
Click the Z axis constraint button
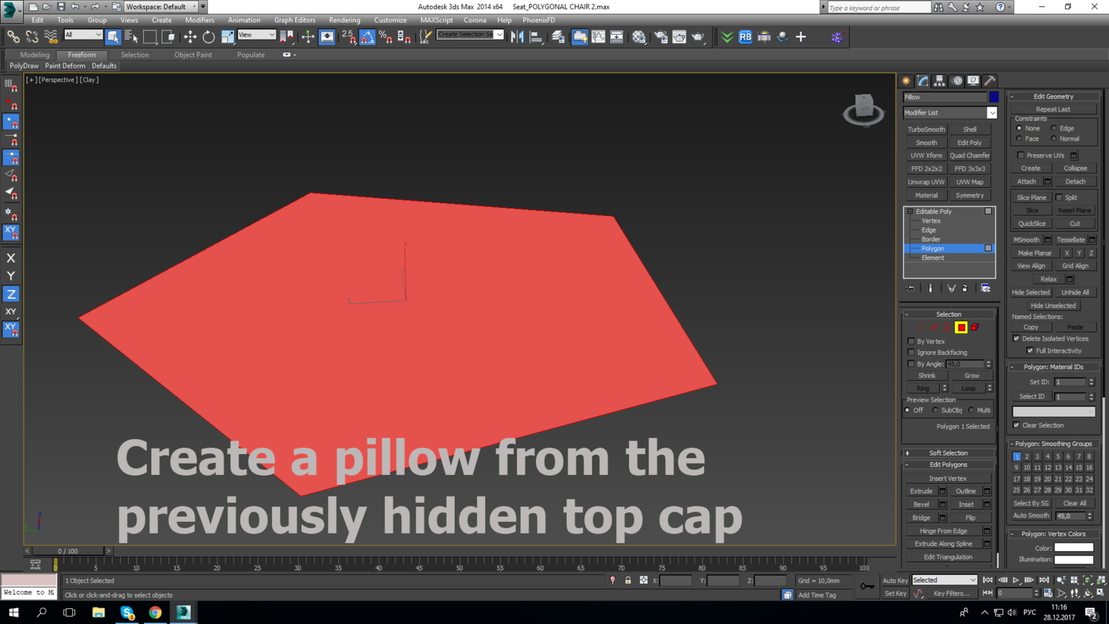pyautogui.click(x=11, y=294)
